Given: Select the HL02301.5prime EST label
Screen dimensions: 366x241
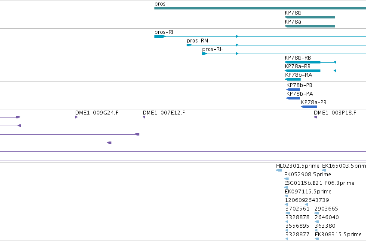Looking at the screenshot, I should (x=298, y=166).
